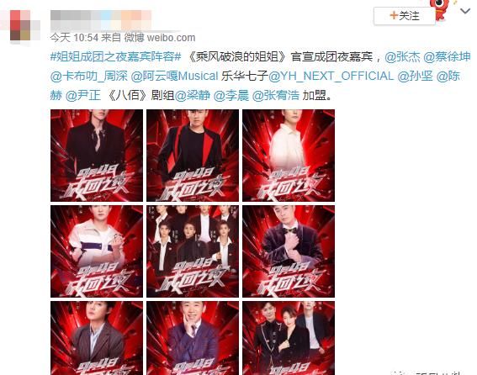Click the red Weibo mascot icon
This screenshot has width=477, height=375.
440,9
